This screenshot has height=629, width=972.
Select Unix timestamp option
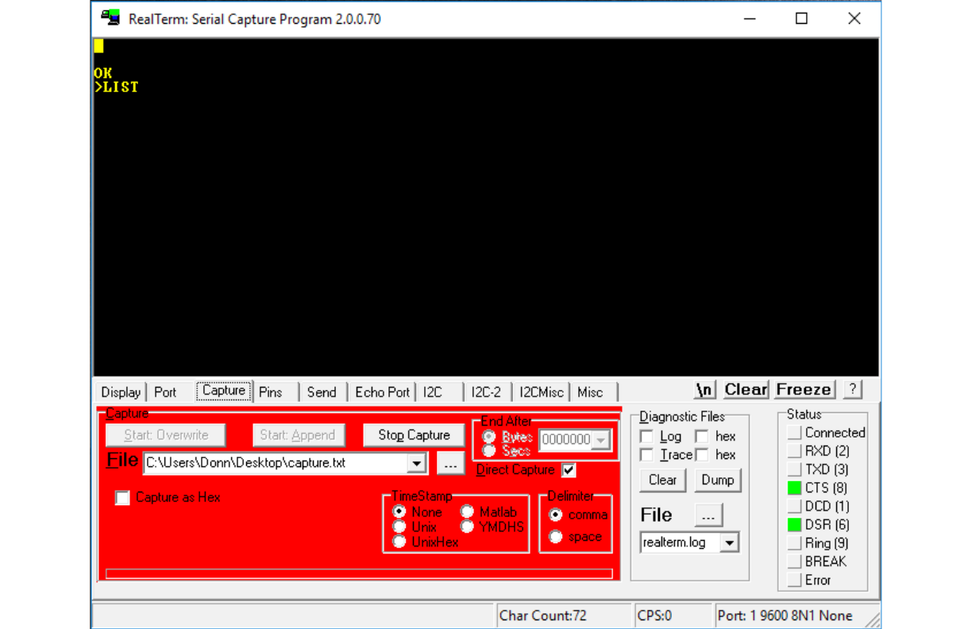(400, 527)
